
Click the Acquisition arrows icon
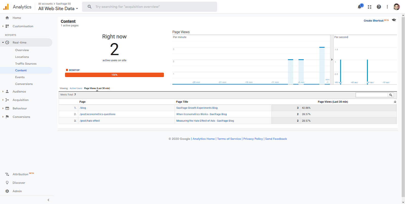pos(7,100)
